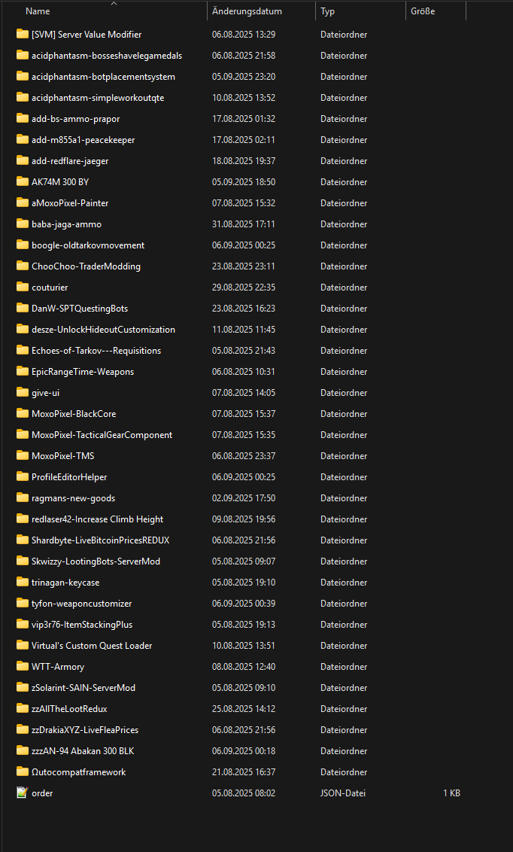This screenshot has width=513, height=852.
Task: Click the date 08.08.2025 12:40
Action: coord(244,667)
